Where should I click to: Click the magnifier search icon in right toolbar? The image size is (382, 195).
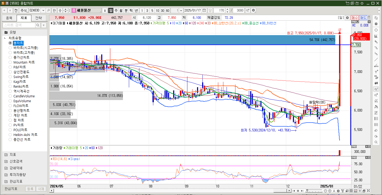[x=376, y=142]
